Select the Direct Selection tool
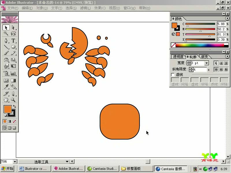The height and width of the screenshot is (173, 231). click(13, 27)
